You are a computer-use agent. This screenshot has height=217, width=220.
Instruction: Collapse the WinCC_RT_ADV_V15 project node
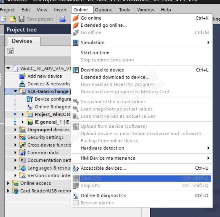(x=8, y=68)
